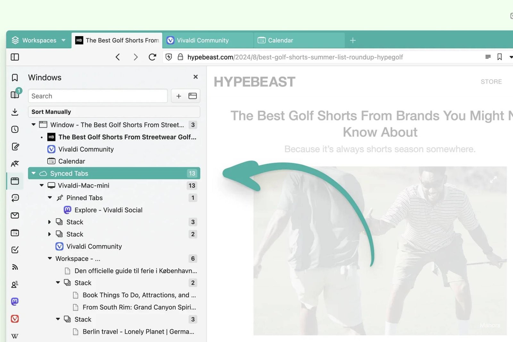Open the Workspaces dropdown menu

click(x=39, y=40)
